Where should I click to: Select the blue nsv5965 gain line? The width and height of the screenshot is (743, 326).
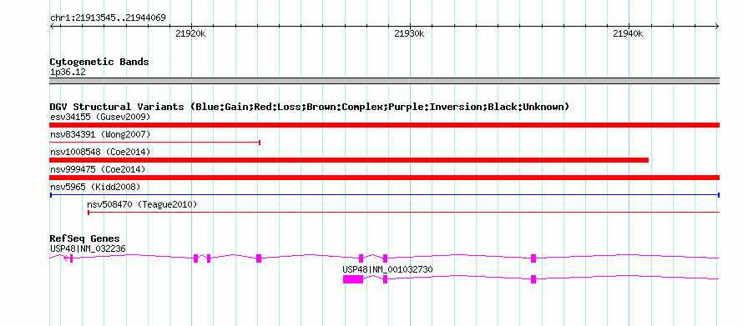384,195
